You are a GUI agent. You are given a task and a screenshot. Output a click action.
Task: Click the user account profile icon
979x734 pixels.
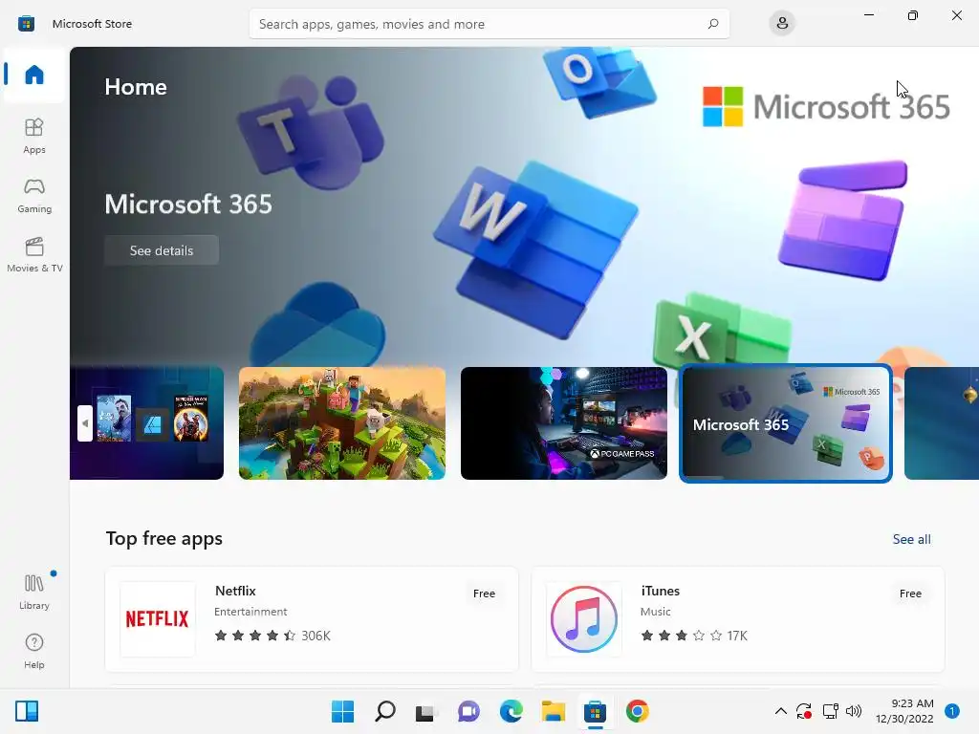(x=782, y=24)
